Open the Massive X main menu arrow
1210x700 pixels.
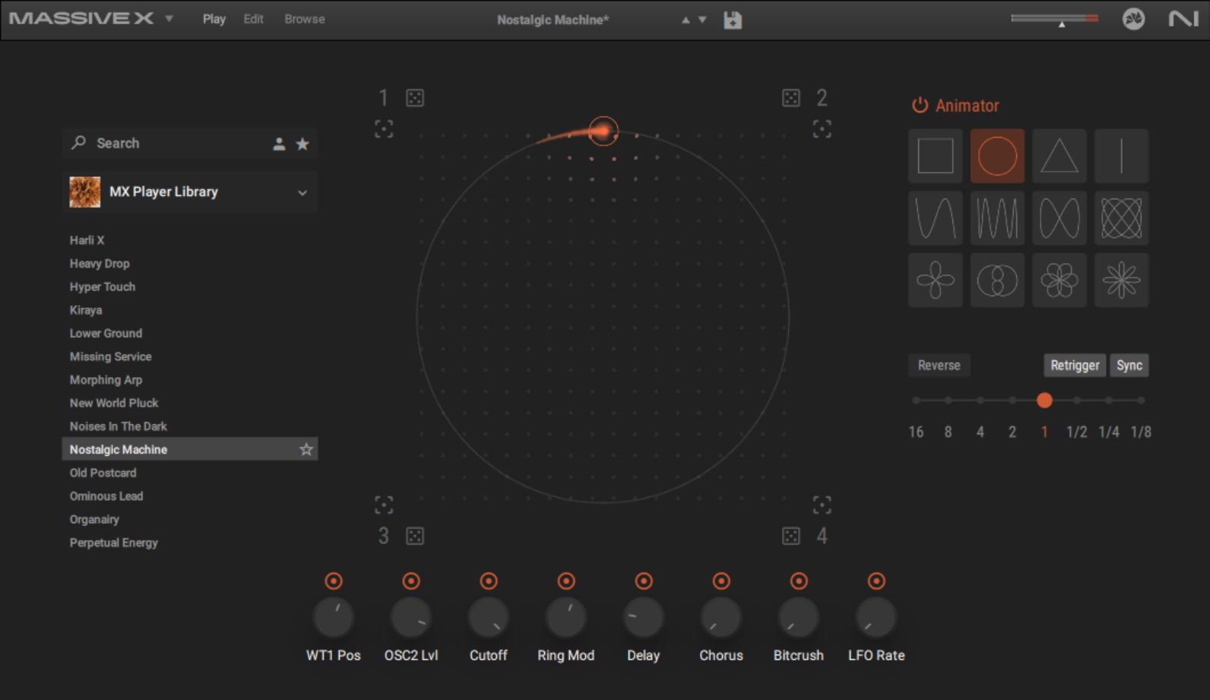(169, 19)
